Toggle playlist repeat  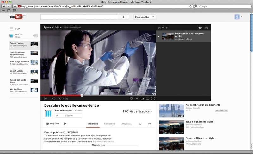tap(200, 28)
